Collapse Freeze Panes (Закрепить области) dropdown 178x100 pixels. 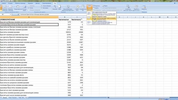90,8
